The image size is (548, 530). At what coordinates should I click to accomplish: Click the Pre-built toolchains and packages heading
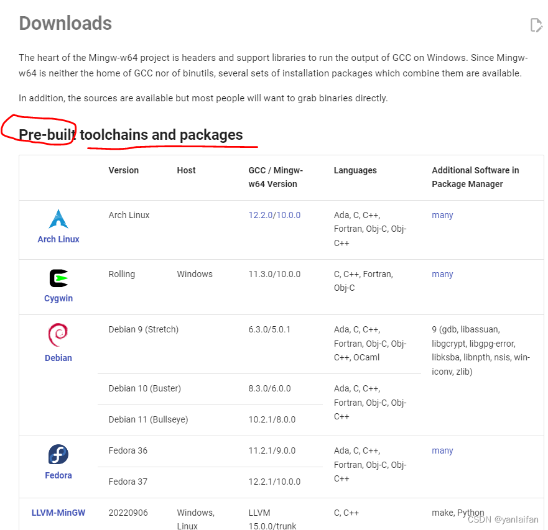(x=131, y=135)
